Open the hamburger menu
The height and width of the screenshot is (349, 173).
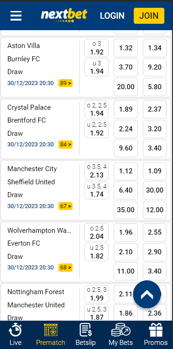pyautogui.click(x=16, y=16)
